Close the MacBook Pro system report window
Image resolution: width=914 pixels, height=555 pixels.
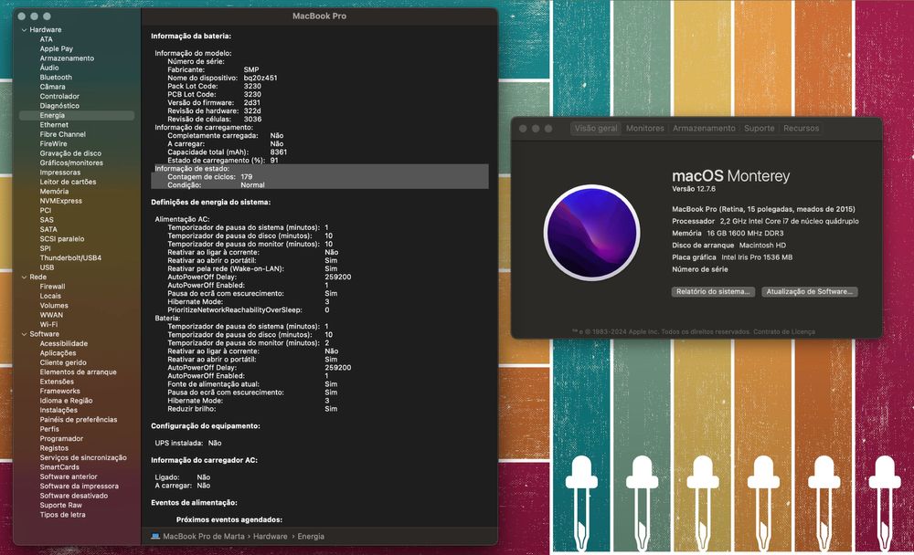point(22,16)
